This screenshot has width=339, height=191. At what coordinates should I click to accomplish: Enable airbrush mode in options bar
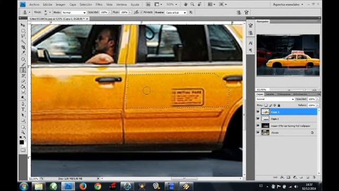point(136,12)
